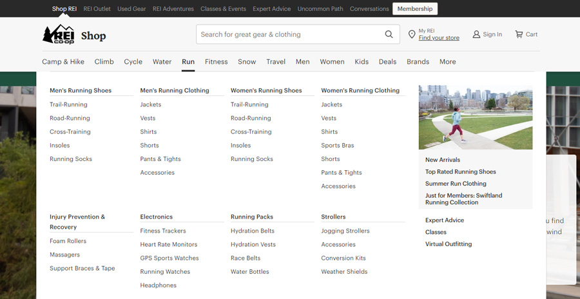The image size is (580, 299).
Task: Open GPS Sports Watches link
Action: [169, 258]
